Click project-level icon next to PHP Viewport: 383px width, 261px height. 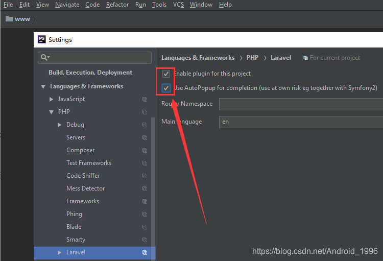145,112
